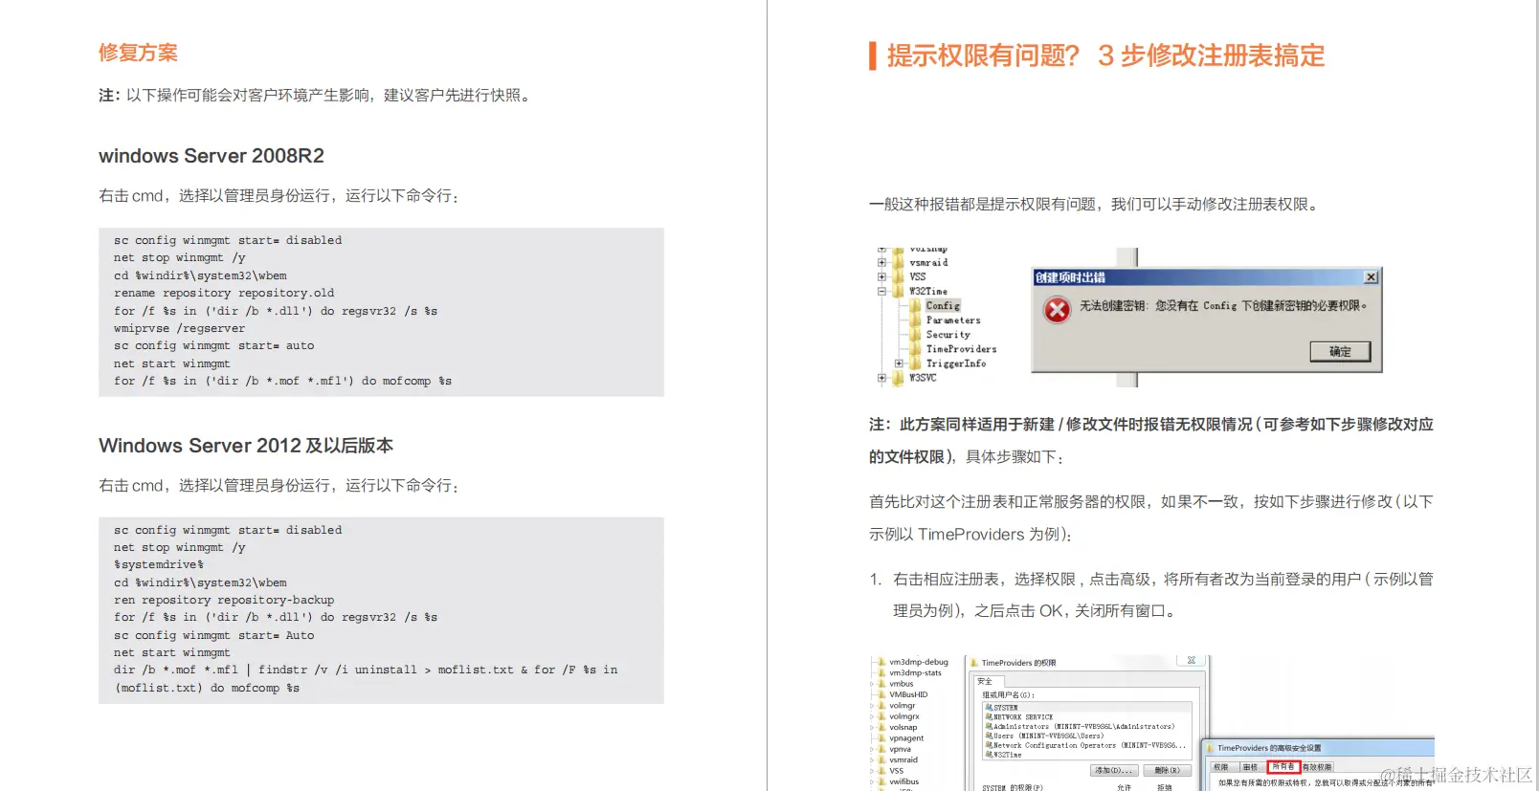This screenshot has width=1539, height=791.
Task: Click the Windows Server 2012 及以后版本 heading
Action: point(246,446)
